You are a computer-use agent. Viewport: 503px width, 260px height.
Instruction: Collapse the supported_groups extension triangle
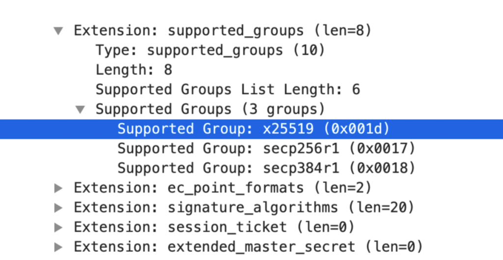coord(58,31)
